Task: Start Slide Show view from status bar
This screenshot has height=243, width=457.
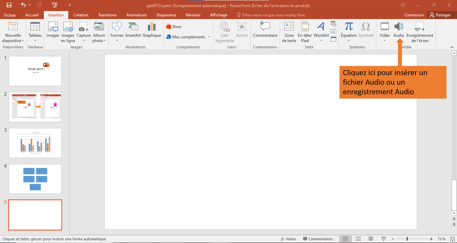Action: point(384,239)
